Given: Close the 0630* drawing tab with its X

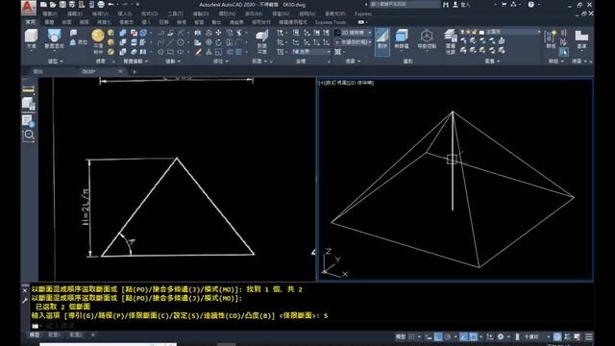Looking at the screenshot, I should (120, 71).
